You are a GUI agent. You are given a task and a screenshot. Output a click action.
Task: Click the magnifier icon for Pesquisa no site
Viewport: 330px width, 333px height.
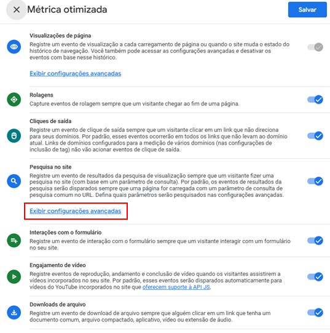coord(14,181)
